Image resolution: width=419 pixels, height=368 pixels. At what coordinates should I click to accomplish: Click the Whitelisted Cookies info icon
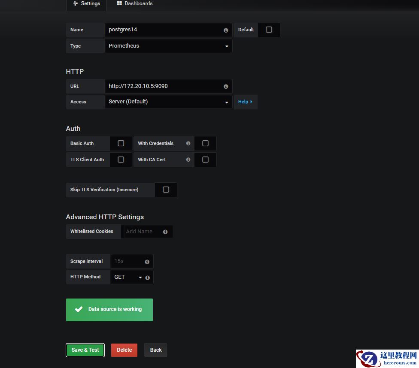click(x=165, y=232)
